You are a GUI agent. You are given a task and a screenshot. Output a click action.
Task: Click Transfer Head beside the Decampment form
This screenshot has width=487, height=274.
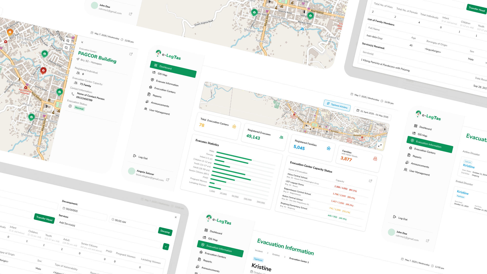[44, 218]
